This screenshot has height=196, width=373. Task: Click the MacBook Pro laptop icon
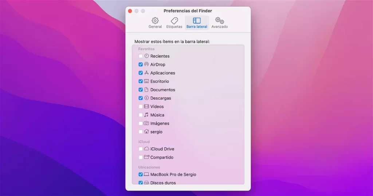click(x=146, y=174)
